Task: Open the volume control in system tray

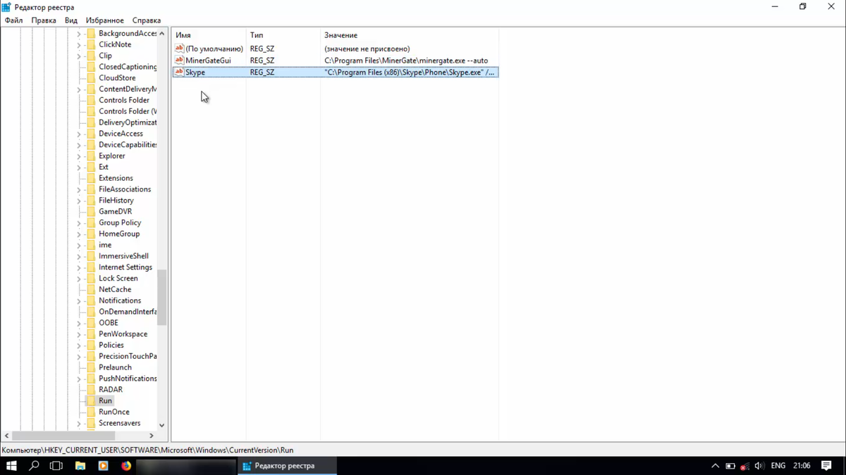Action: pyautogui.click(x=759, y=466)
